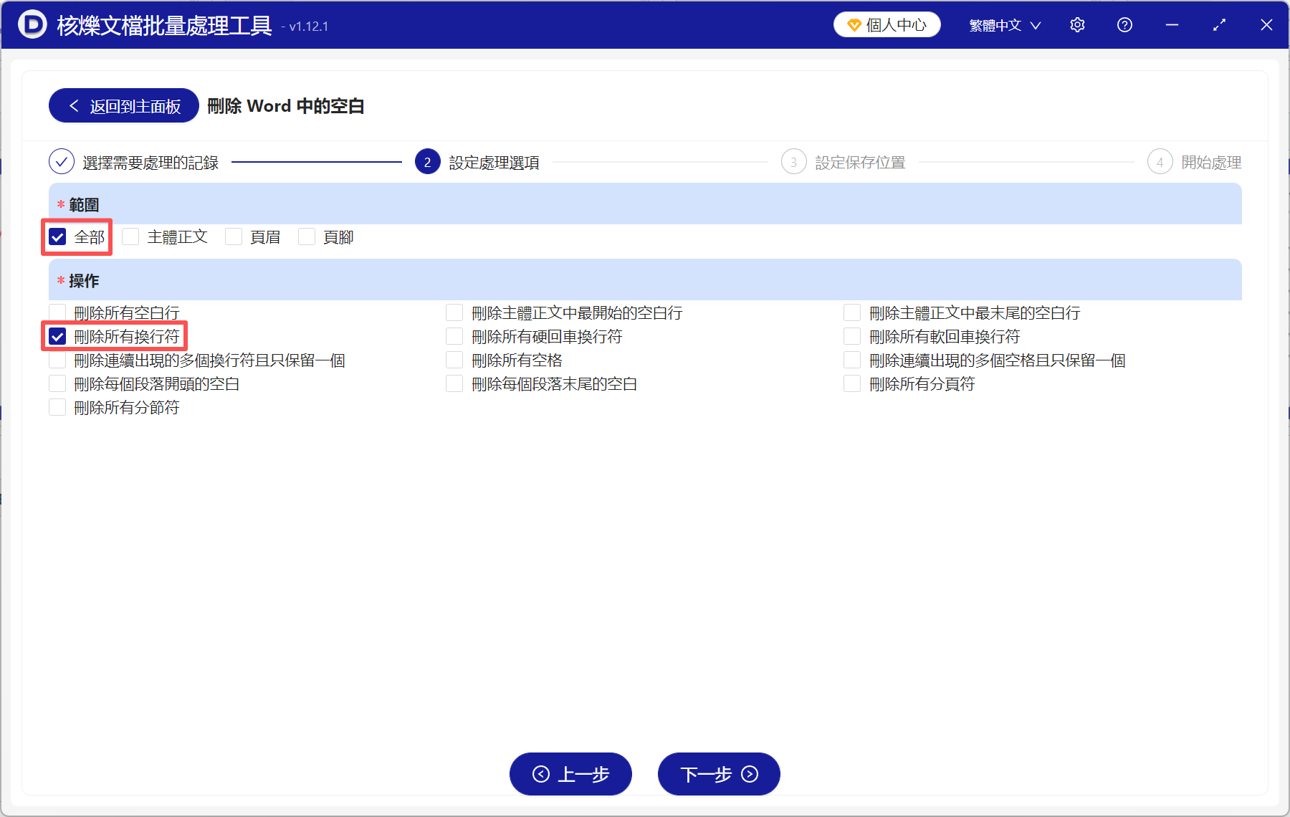Click the fullscreen diagonal arrow icon
The height and width of the screenshot is (817, 1290).
(1219, 24)
